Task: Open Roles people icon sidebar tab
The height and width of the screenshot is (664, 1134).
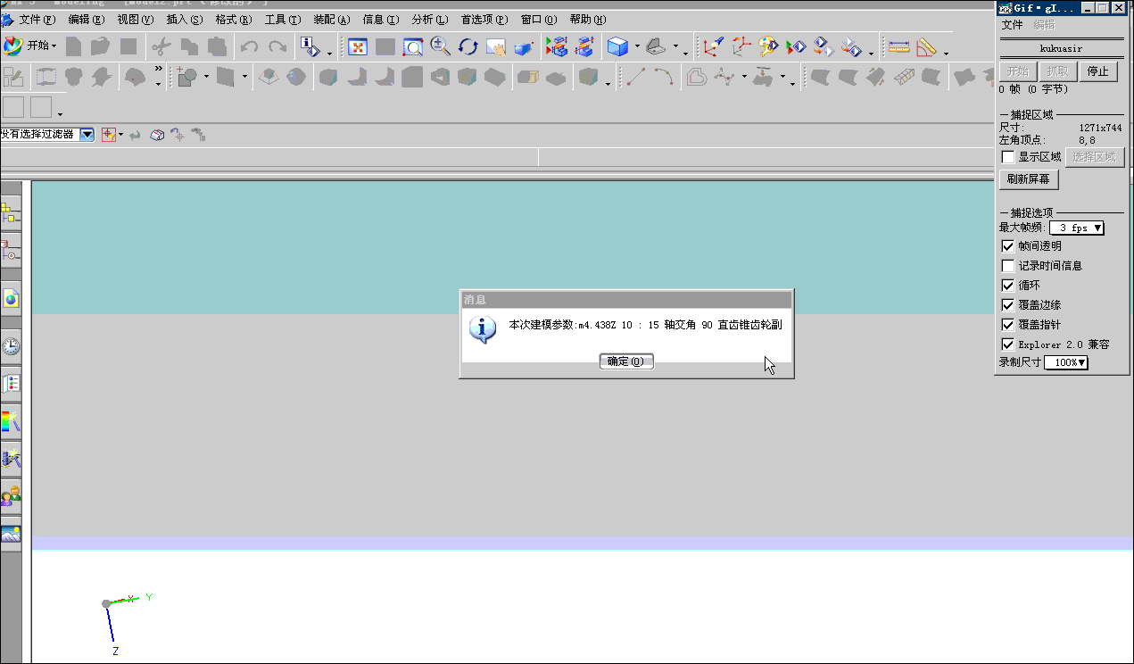Action: 11,496
